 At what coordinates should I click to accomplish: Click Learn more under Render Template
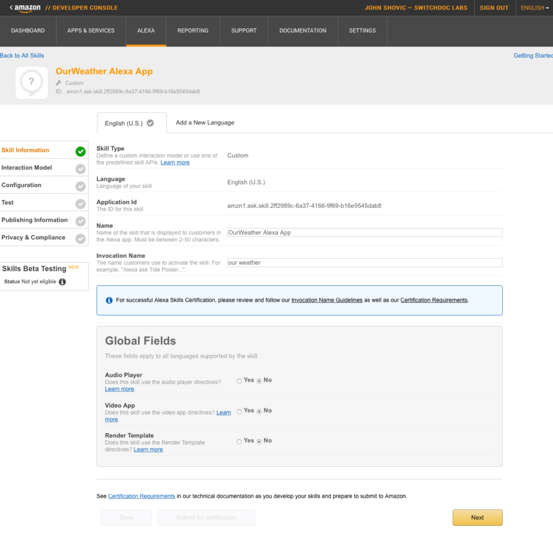coord(148,450)
